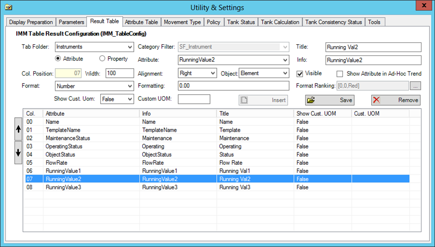The width and height of the screenshot is (435, 247).
Task: Click the Remove button
Action: coord(396,100)
